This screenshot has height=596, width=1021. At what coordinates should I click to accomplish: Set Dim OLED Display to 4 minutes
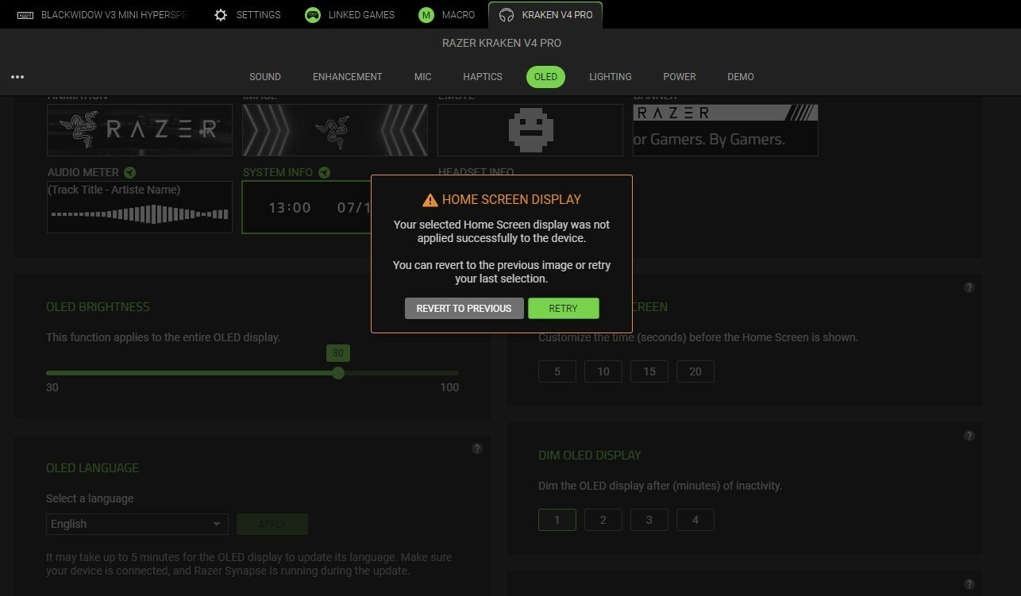click(695, 520)
